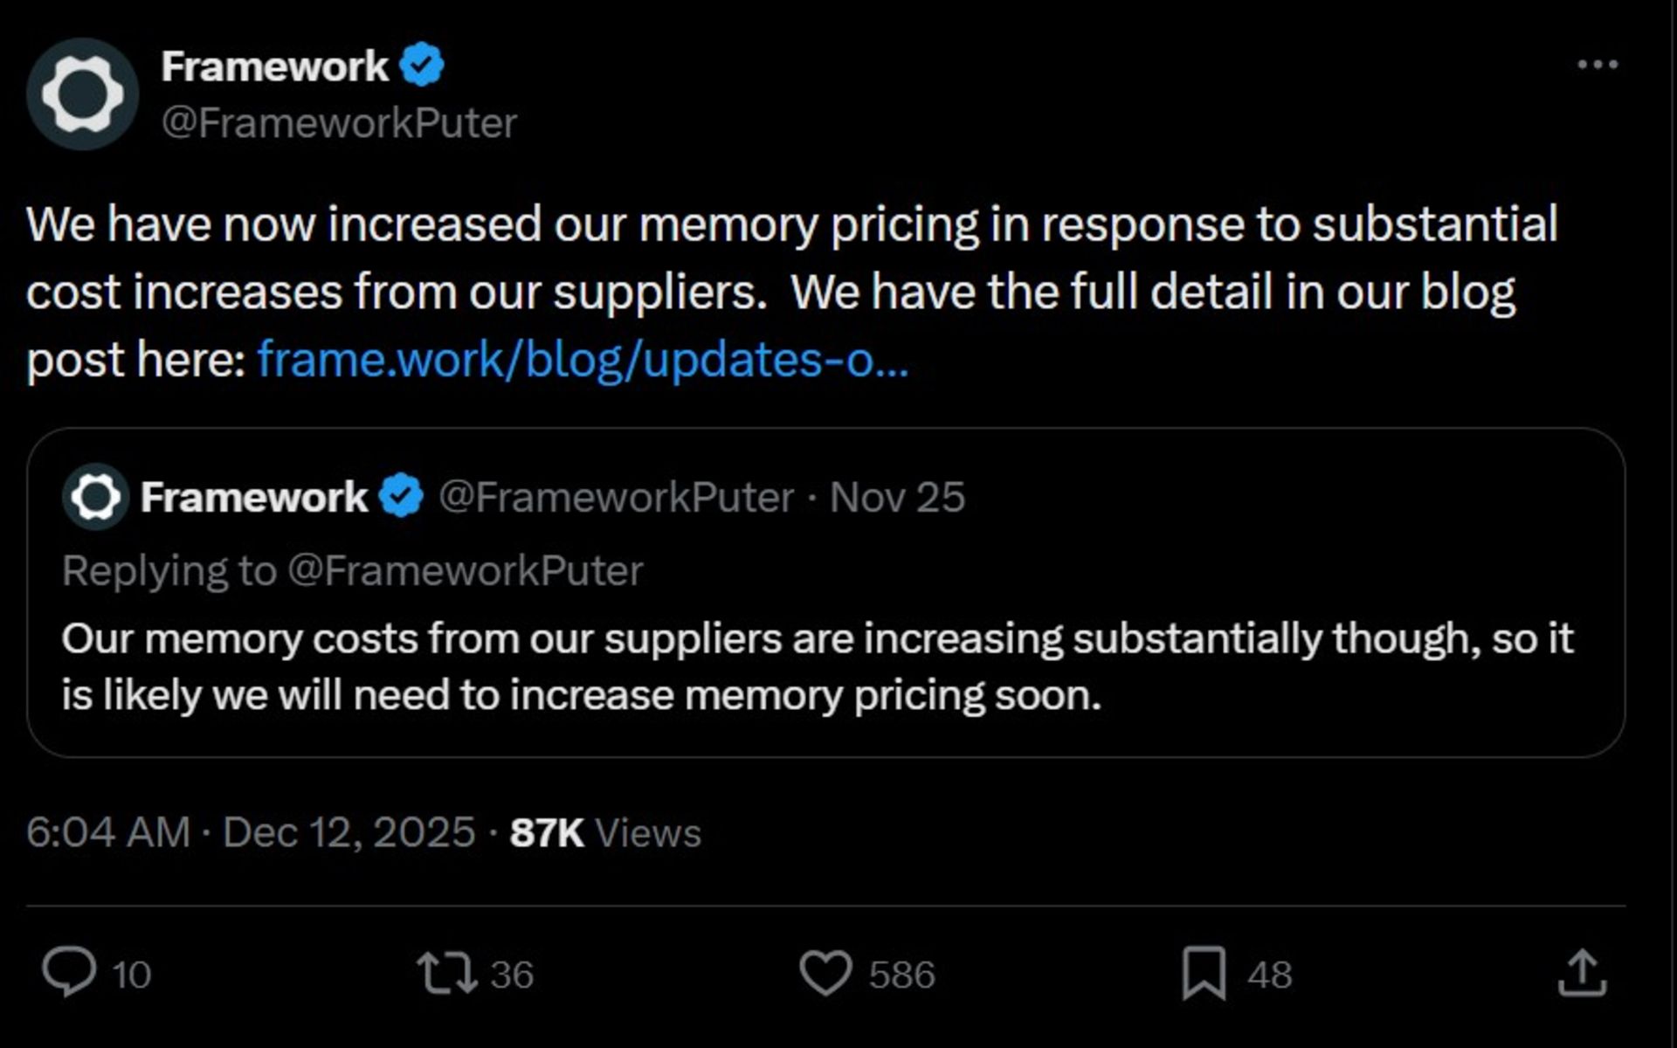
Task: Click the small avatar in the quoted tweet
Action: click(x=95, y=497)
